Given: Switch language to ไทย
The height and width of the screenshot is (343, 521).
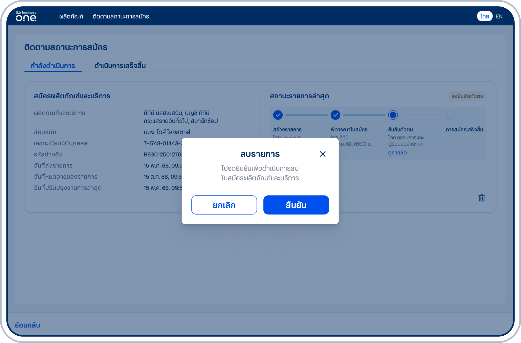Looking at the screenshot, I should coord(484,16).
